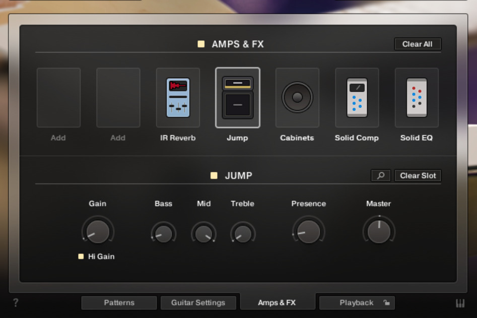Click the Cabinets label text
Image resolution: width=477 pixels, height=318 pixels.
pyautogui.click(x=297, y=138)
